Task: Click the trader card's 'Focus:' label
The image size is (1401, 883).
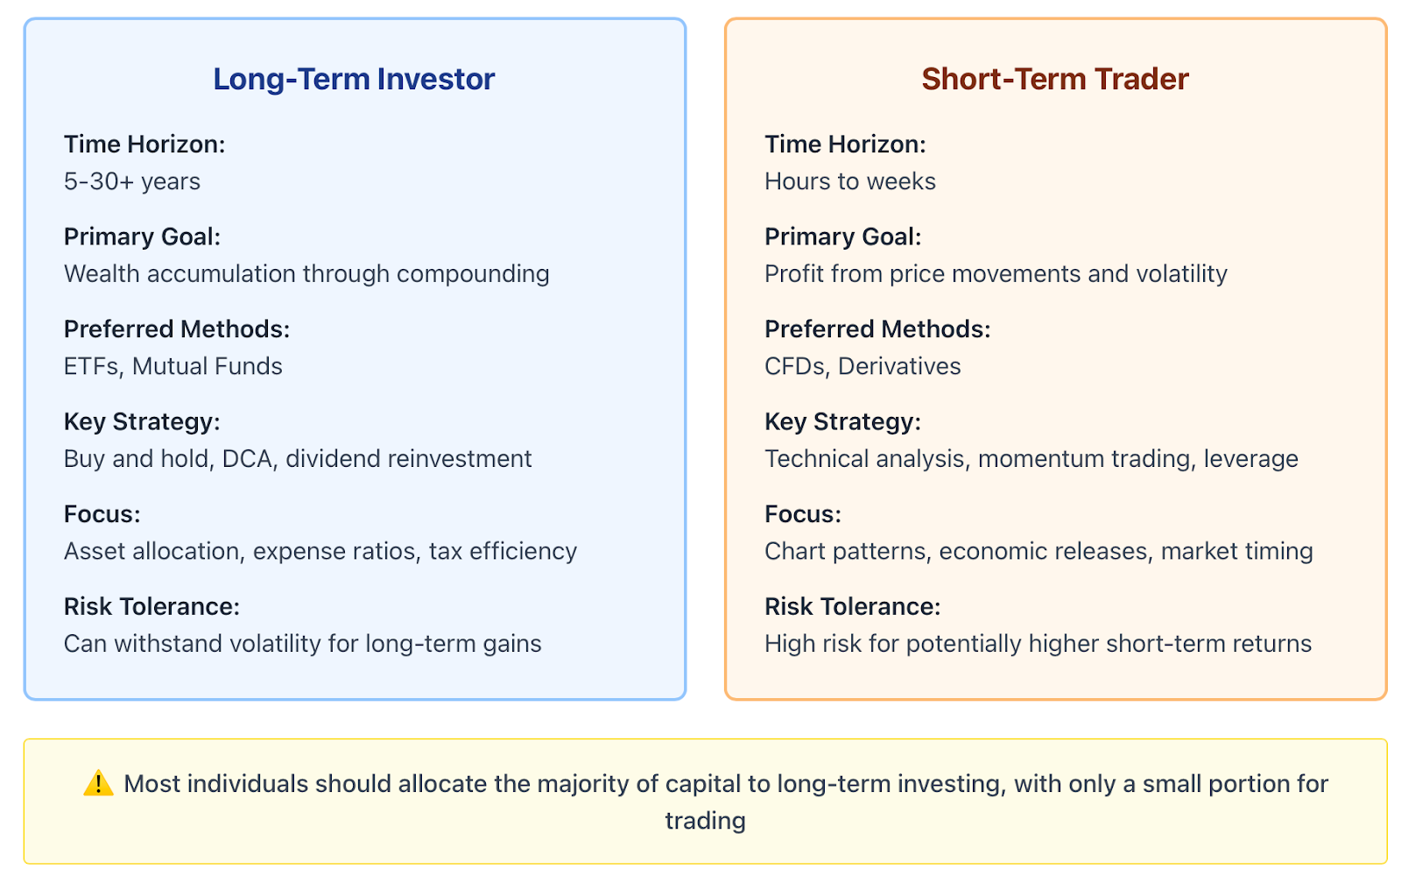Action: [x=803, y=514]
